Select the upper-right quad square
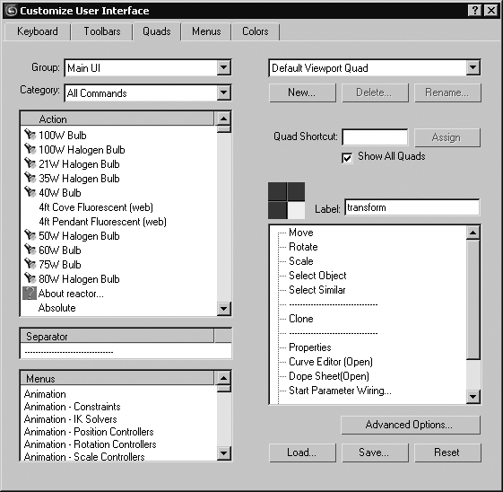The image size is (503, 492). [x=296, y=191]
